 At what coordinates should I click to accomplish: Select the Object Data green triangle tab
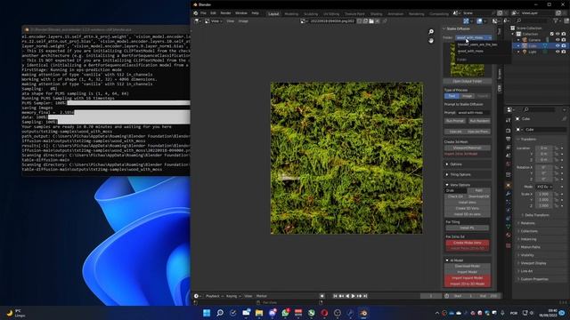coord(509,227)
